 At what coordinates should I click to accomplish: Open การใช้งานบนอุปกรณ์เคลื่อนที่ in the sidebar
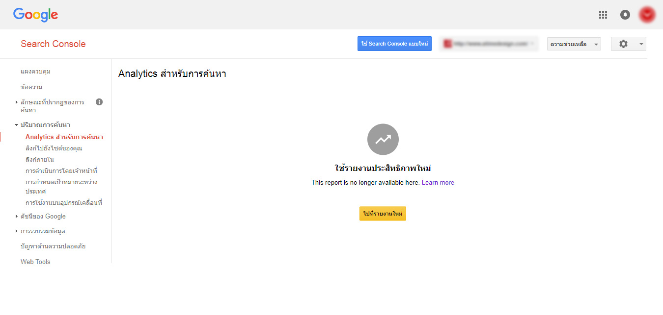(x=64, y=203)
